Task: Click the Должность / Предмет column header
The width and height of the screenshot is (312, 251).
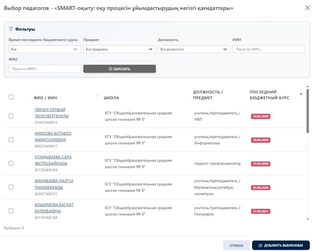Action: [208, 94]
